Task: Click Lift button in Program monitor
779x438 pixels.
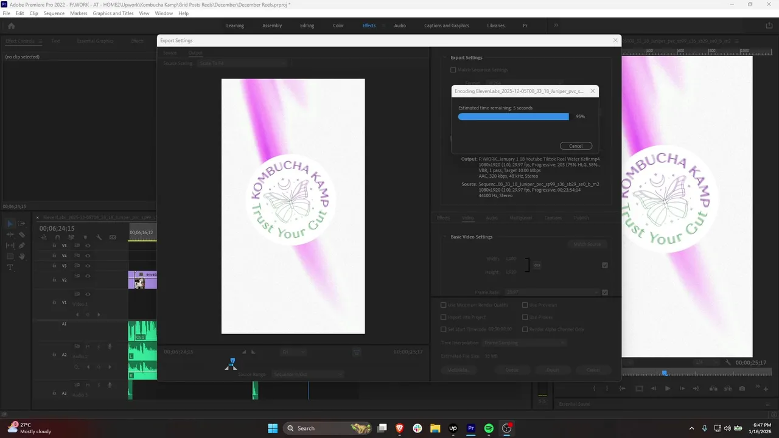Action: pos(713,389)
